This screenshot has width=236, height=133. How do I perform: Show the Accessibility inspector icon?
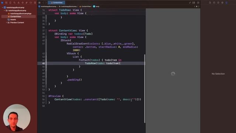click(222, 3)
